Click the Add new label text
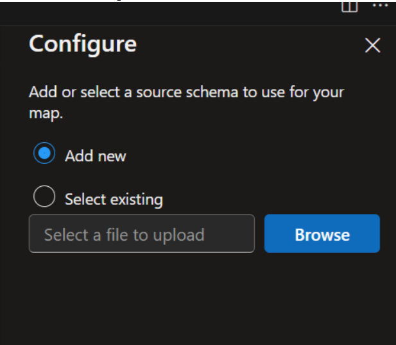 pos(96,156)
